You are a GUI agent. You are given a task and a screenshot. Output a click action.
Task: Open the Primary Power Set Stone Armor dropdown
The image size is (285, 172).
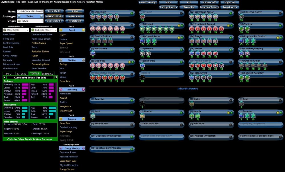tap(16, 30)
